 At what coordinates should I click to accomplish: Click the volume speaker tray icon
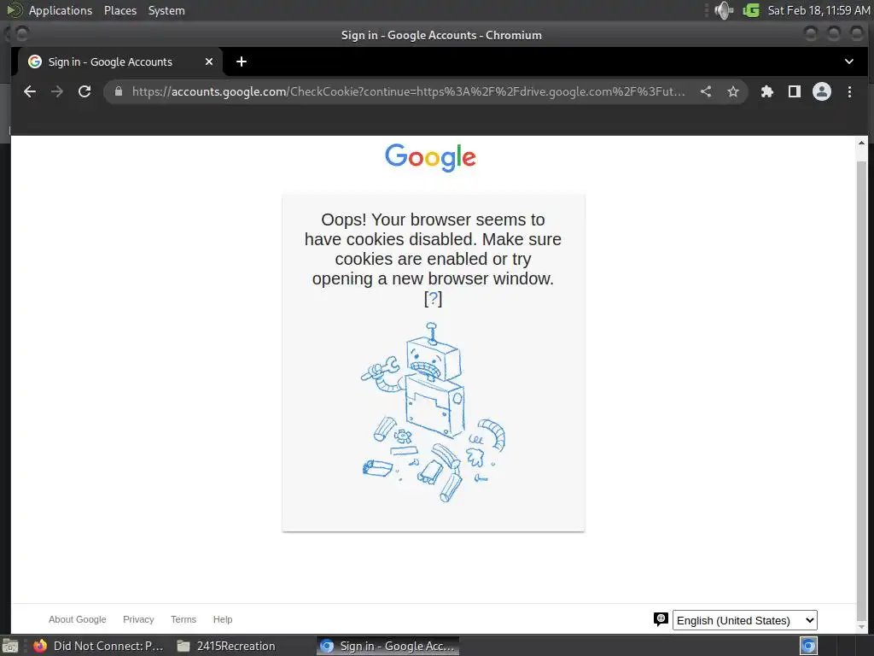(x=724, y=10)
